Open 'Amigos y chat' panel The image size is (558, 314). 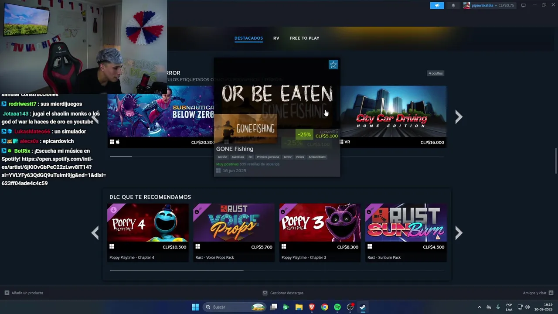tap(538, 293)
